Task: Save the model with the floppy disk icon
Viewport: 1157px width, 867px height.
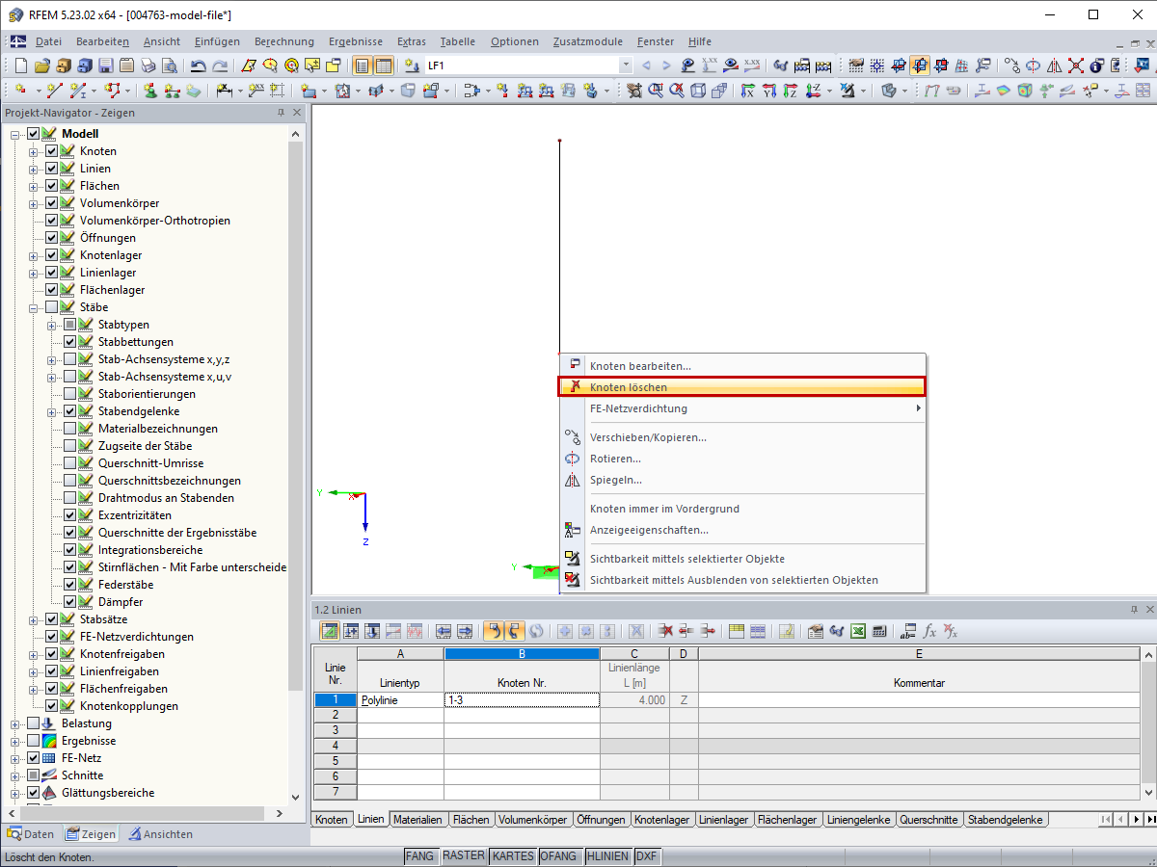Action: 105,66
